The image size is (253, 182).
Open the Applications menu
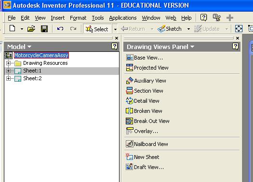point(123,18)
